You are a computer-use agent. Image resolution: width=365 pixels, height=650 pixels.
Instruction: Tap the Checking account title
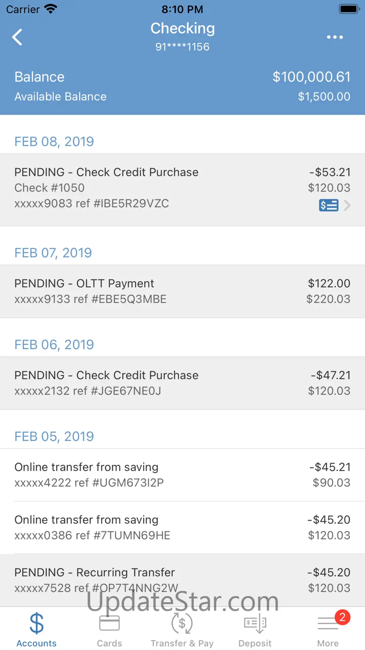point(182,29)
